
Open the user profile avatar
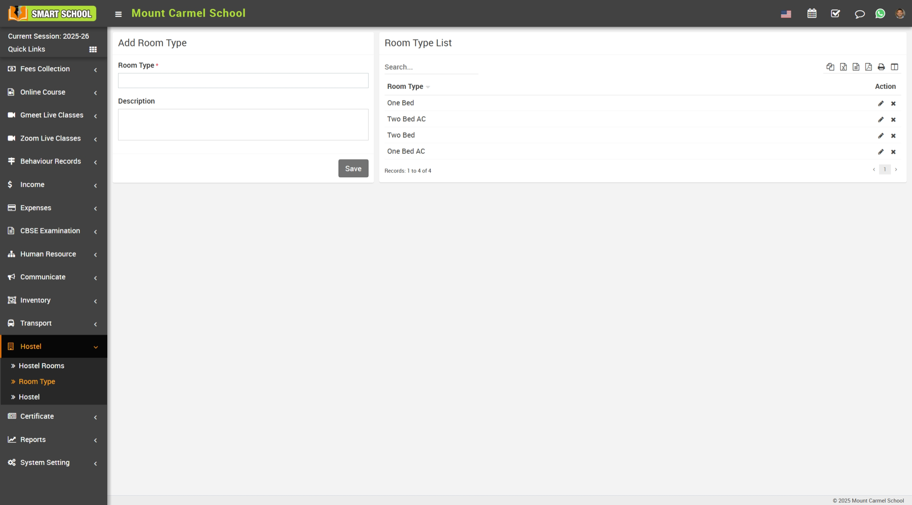pos(900,14)
